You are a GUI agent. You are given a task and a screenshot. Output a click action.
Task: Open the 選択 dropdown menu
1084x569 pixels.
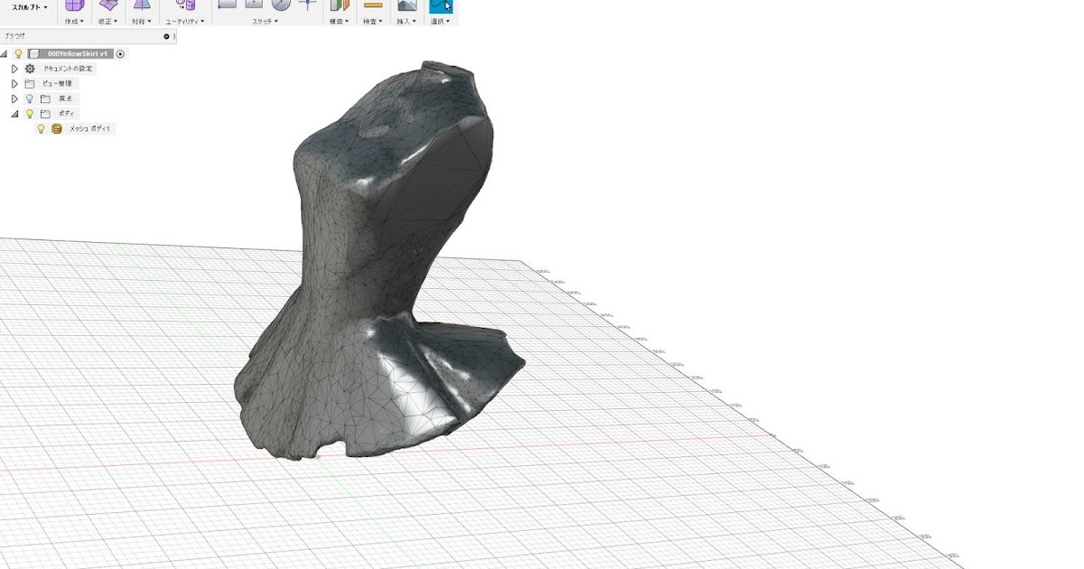tap(441, 21)
